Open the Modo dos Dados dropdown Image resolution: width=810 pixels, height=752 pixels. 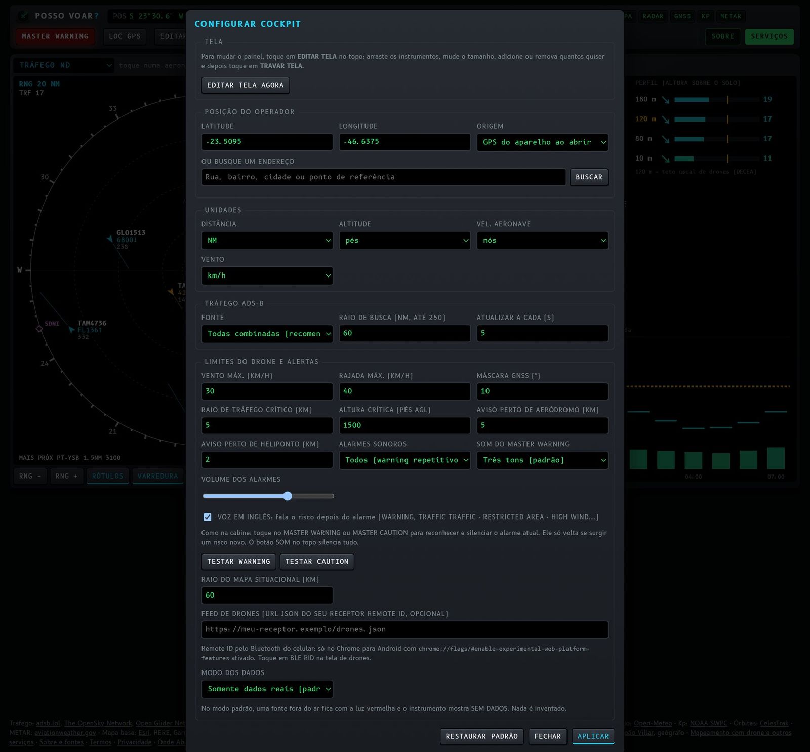tap(267, 689)
